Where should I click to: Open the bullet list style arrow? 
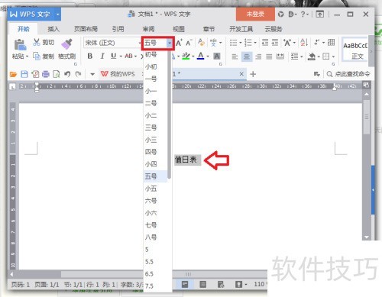[x=240, y=43]
